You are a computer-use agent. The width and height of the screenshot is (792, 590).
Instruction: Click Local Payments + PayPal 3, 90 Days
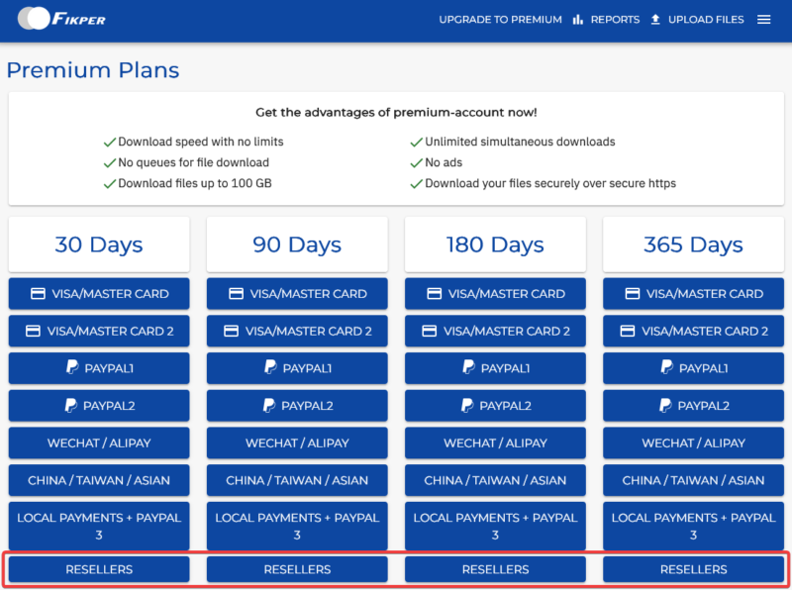click(x=297, y=526)
